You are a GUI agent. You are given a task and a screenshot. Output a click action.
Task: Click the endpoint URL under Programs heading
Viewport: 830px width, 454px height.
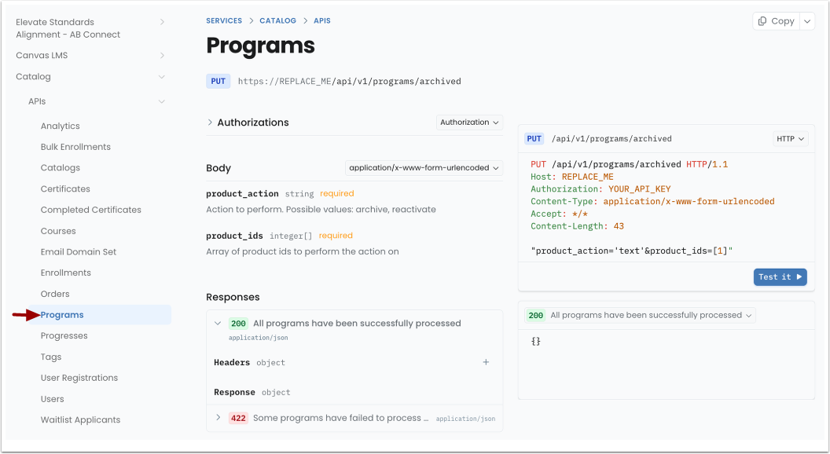coord(349,82)
